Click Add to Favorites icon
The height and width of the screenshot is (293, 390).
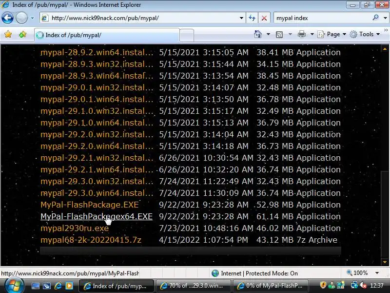22,34
